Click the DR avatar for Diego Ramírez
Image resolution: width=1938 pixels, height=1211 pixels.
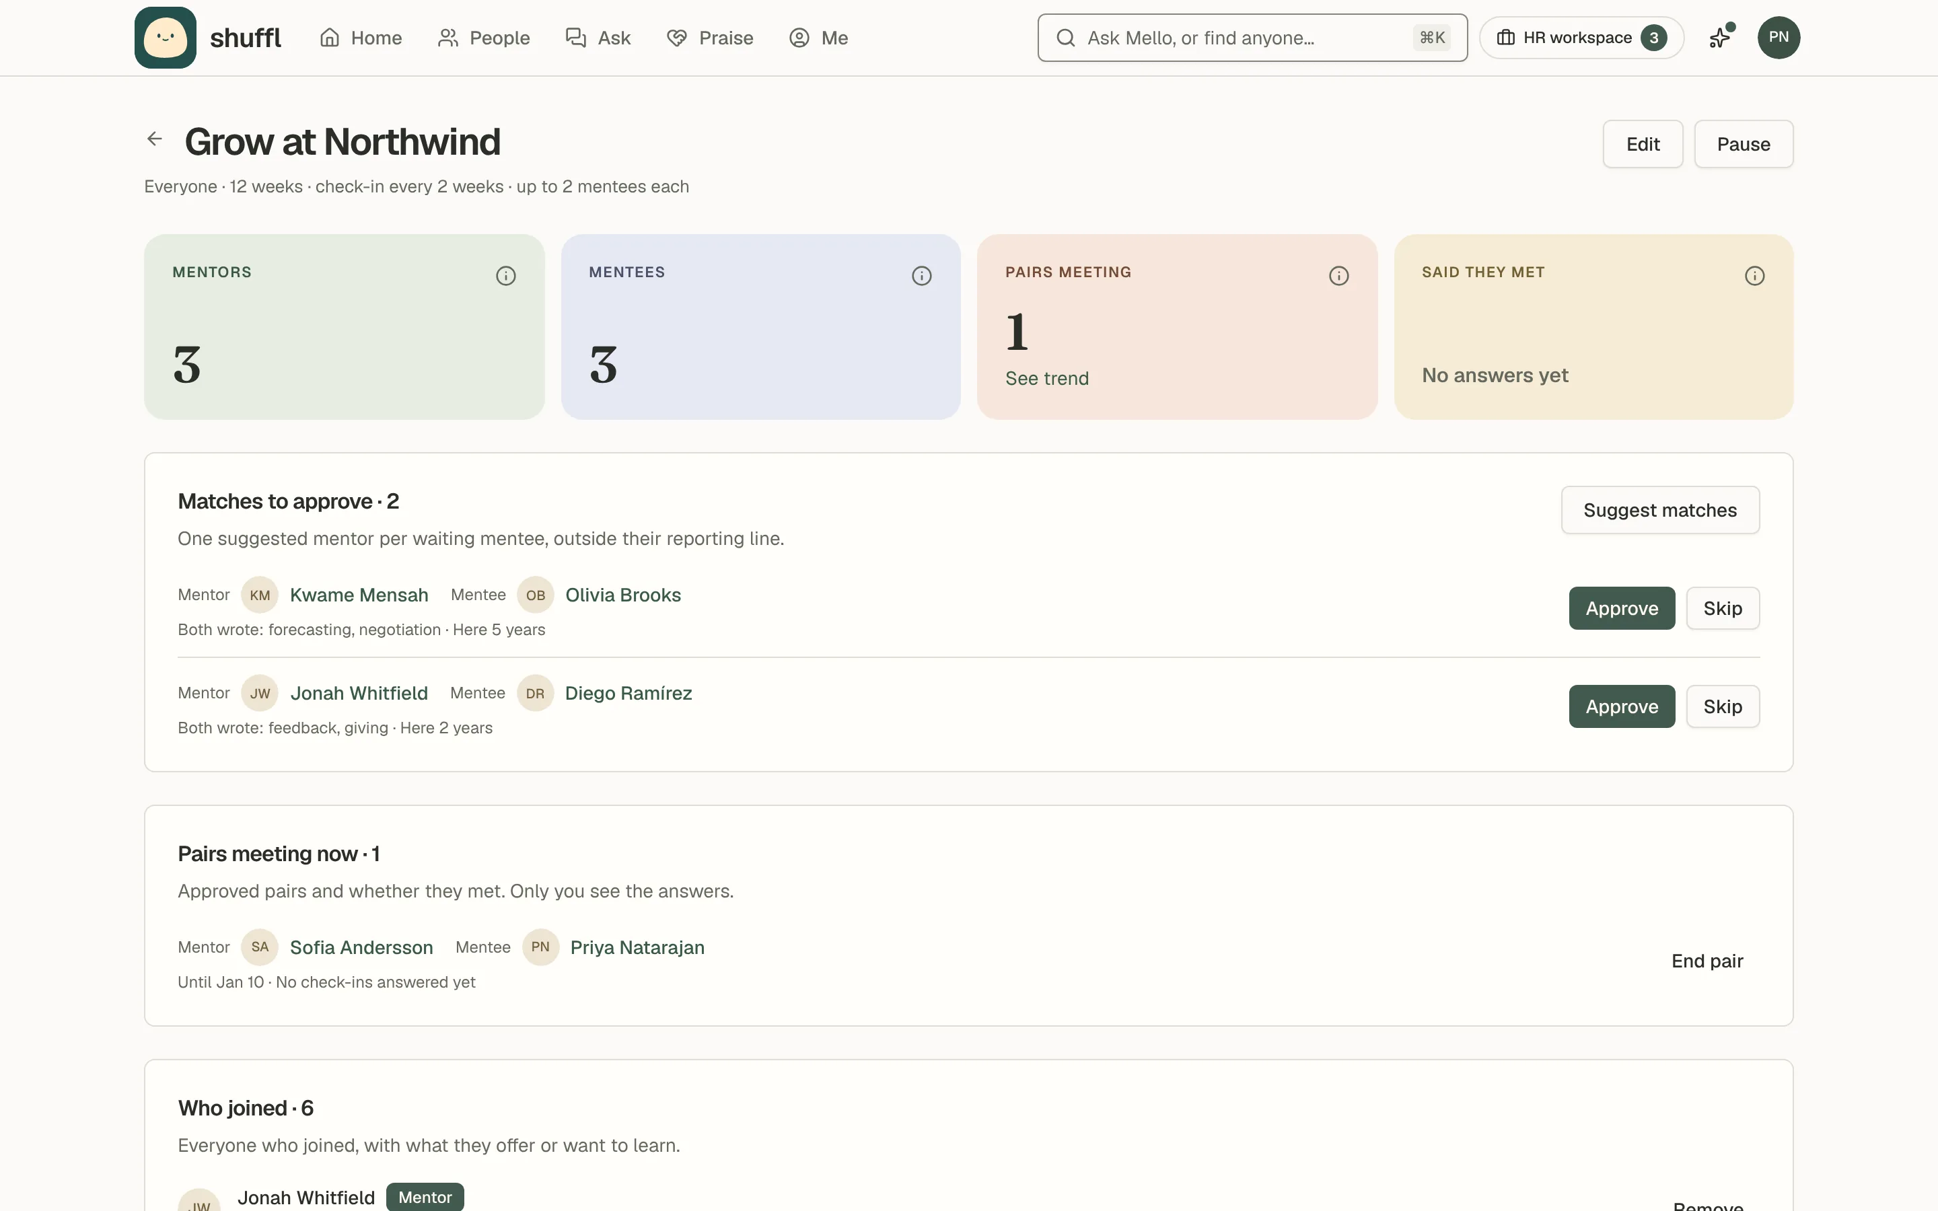pos(535,694)
